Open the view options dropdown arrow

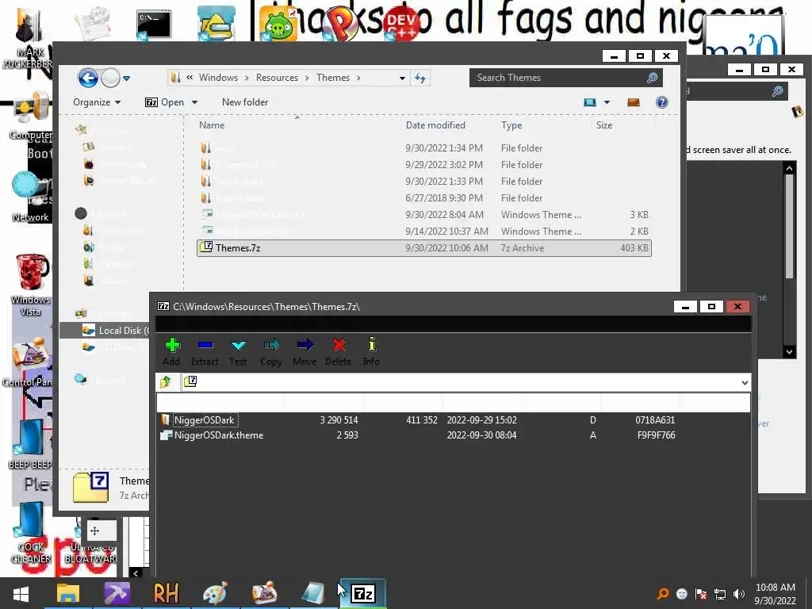coord(607,102)
